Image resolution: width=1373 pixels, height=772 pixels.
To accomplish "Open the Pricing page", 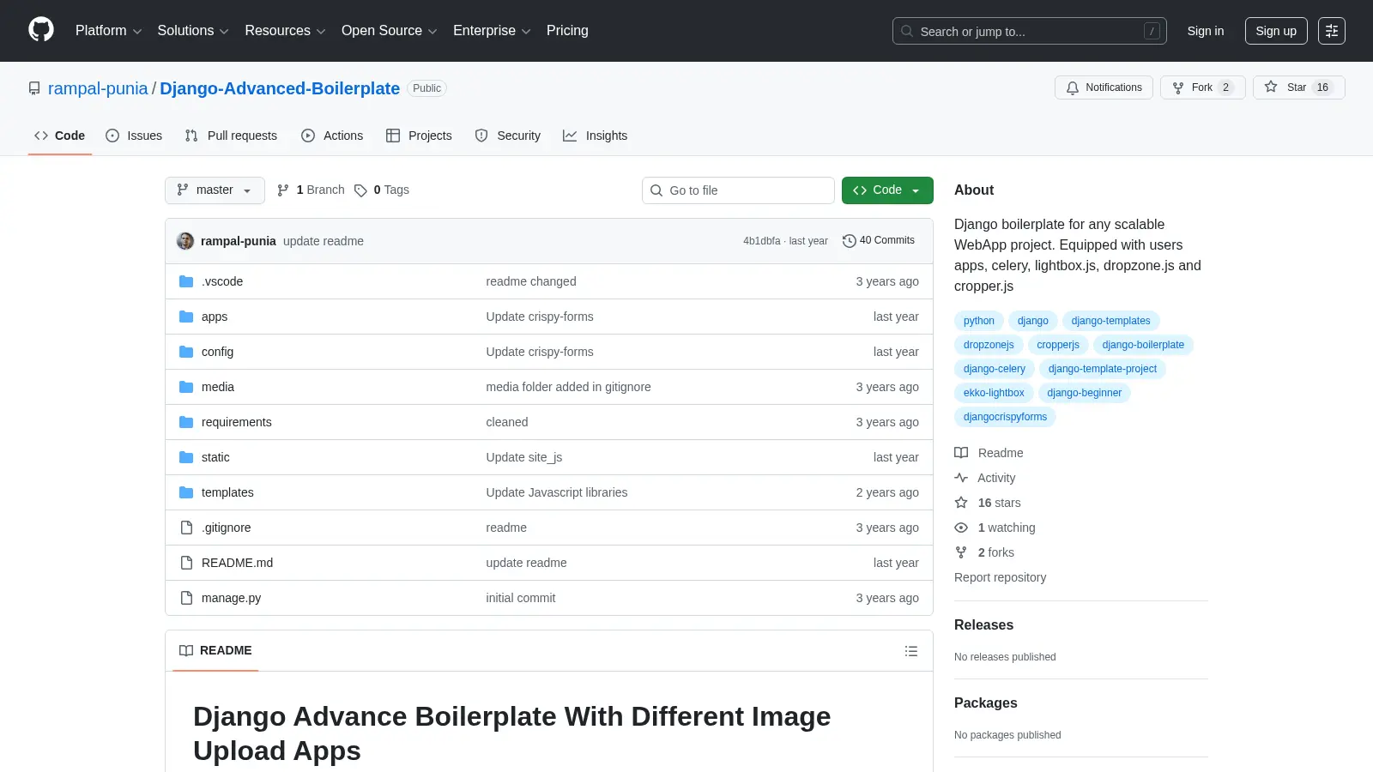I will [567, 31].
